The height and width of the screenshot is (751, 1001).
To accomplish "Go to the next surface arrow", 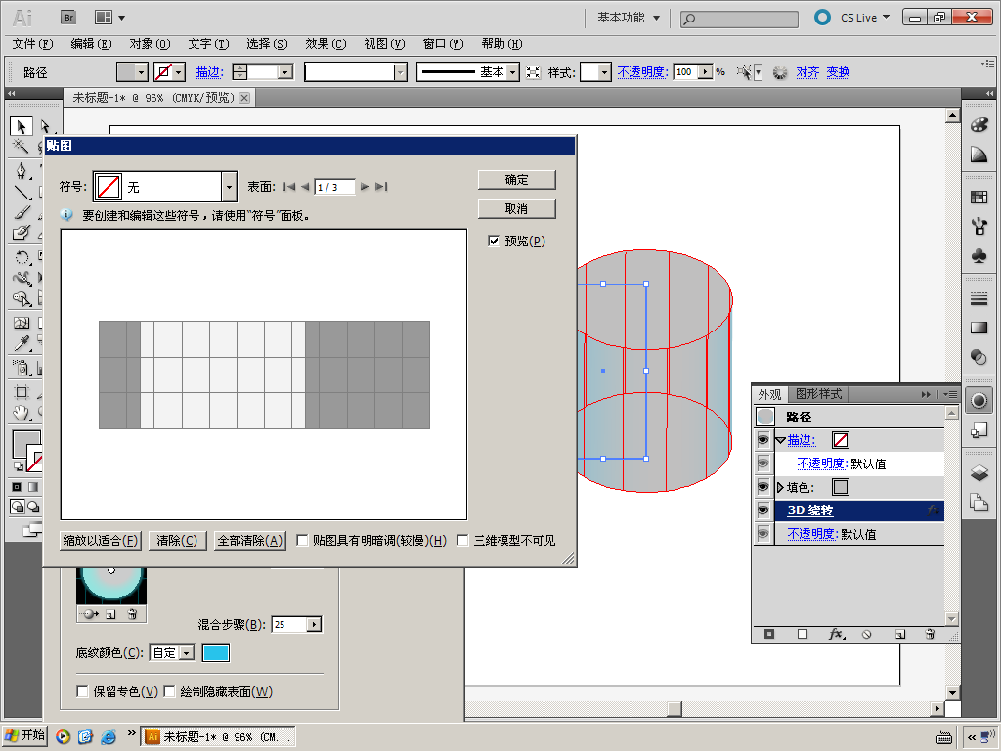I will (x=365, y=187).
